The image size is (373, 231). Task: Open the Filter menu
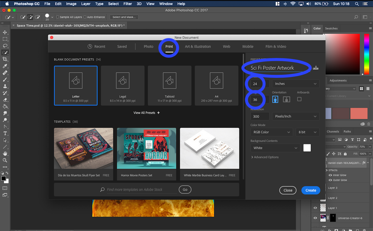point(128,4)
